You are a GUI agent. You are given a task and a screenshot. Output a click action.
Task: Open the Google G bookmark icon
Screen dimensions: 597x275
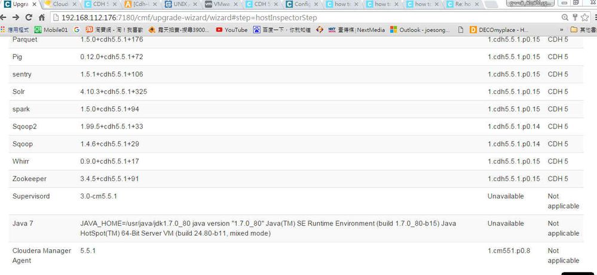77,30
